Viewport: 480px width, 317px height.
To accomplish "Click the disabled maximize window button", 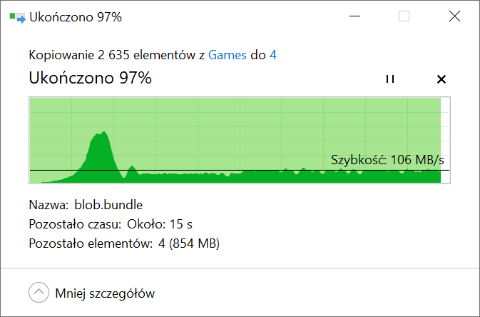I will pos(404,16).
